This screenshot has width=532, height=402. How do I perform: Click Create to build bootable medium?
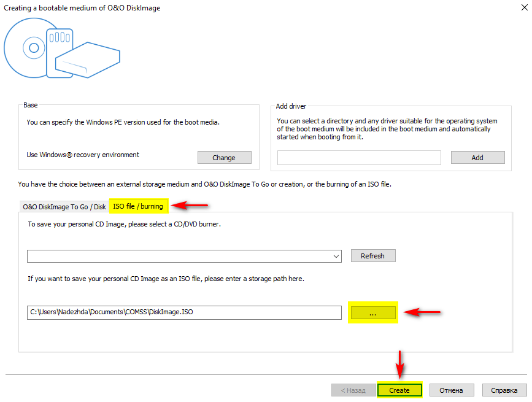tap(399, 390)
